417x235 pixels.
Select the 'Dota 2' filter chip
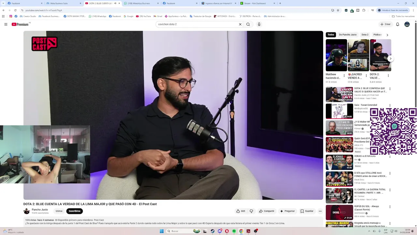(x=365, y=35)
